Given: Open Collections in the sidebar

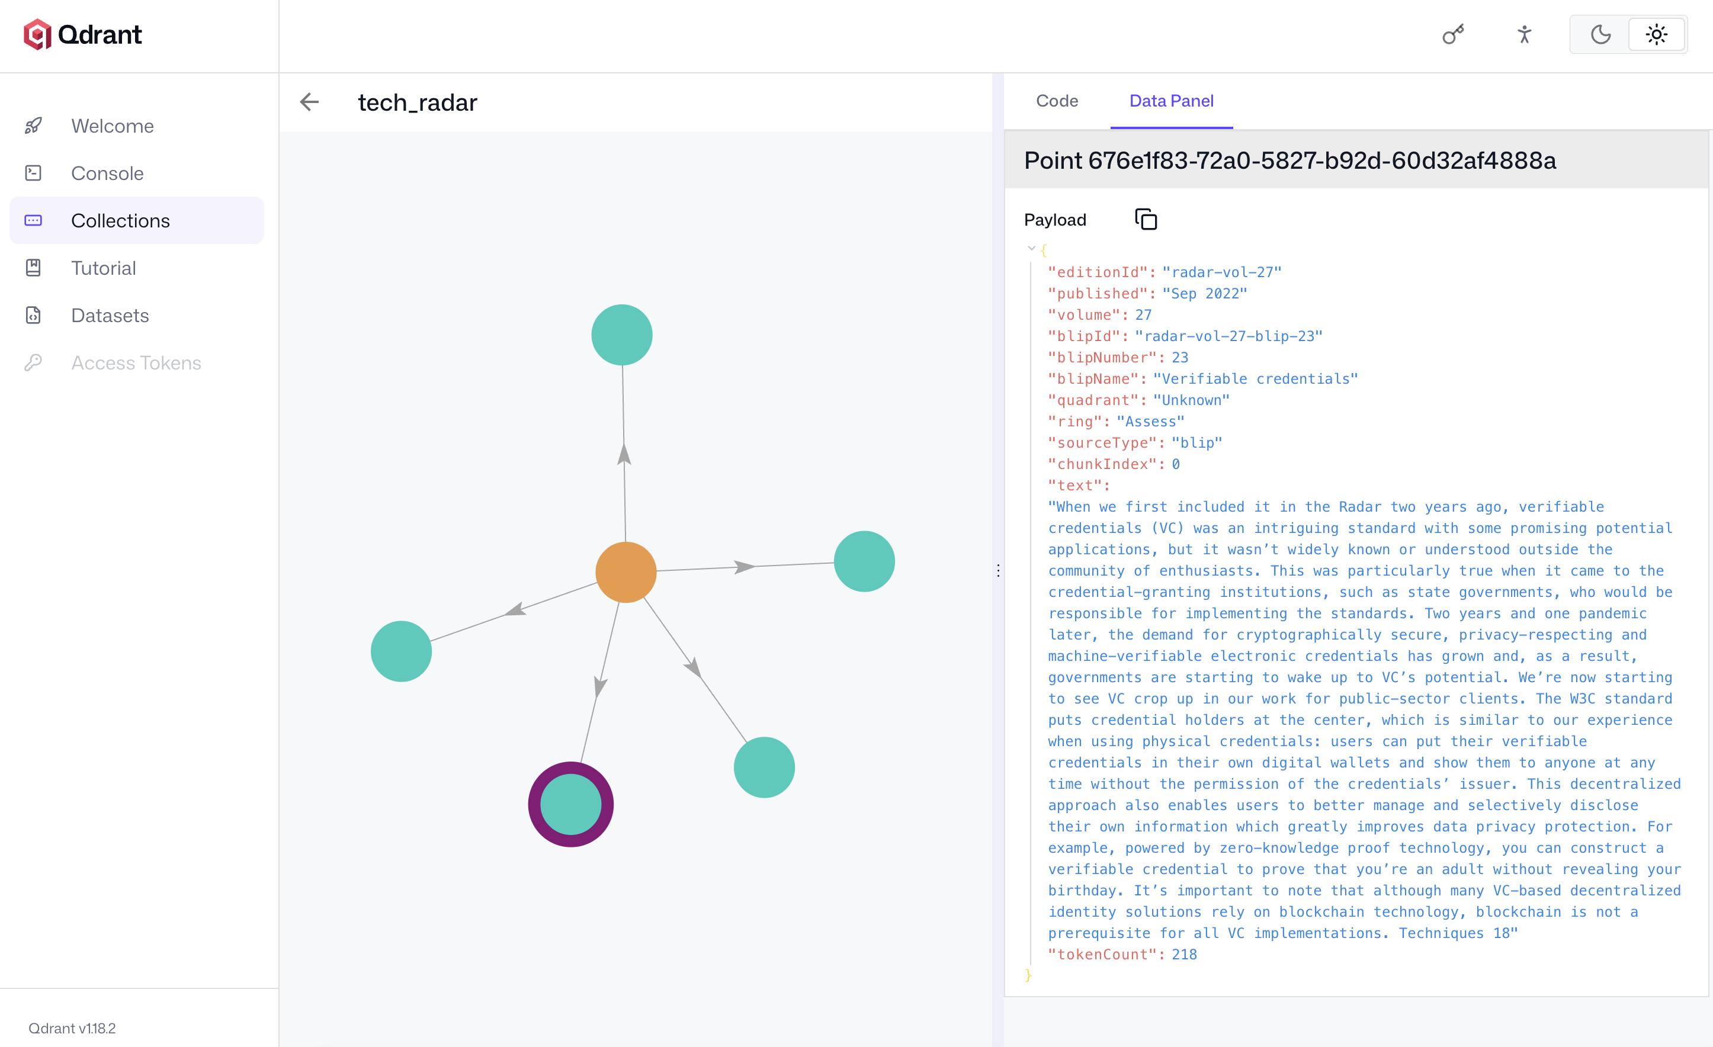Looking at the screenshot, I should point(137,220).
